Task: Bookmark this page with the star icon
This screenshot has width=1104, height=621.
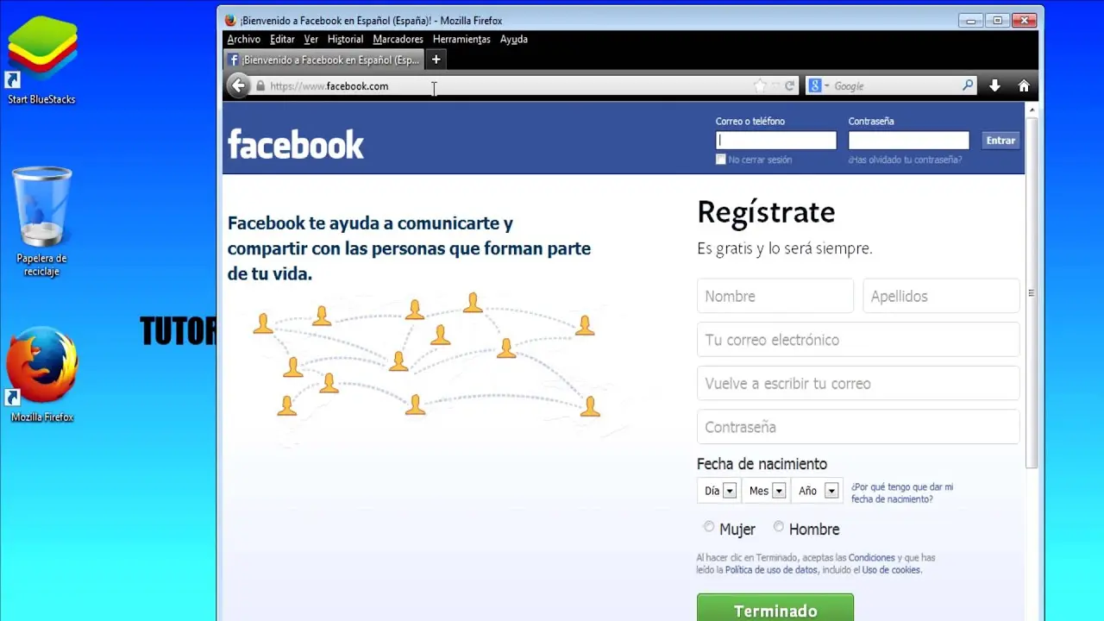Action: tap(760, 86)
